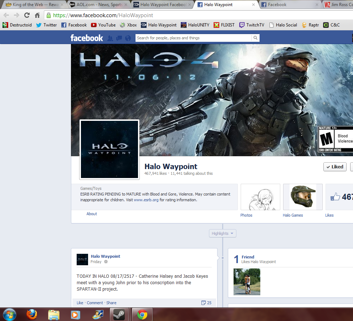Click the Share link under post
This screenshot has height=321, width=353.
[111, 303]
